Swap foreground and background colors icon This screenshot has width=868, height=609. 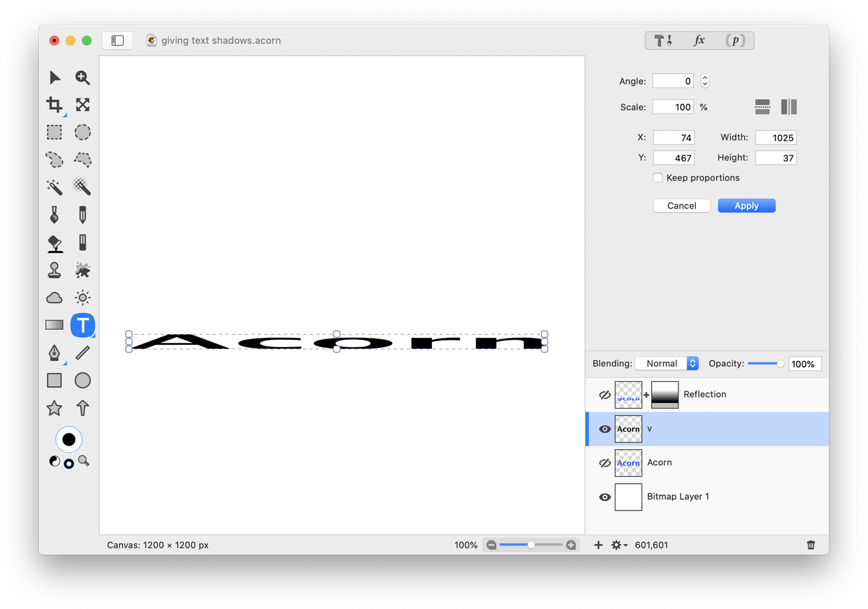69,463
